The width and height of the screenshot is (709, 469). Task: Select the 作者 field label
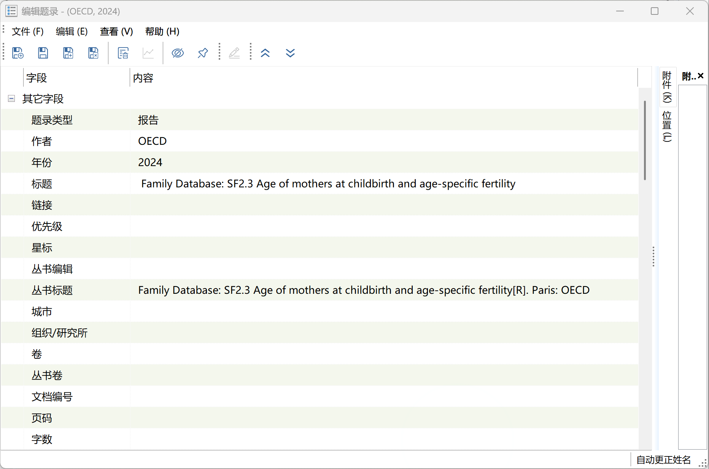42,141
